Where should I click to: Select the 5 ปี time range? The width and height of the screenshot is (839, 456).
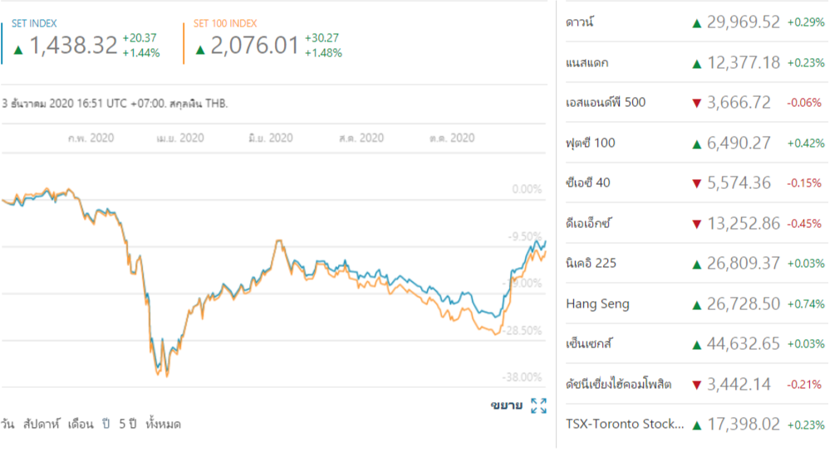tap(127, 424)
